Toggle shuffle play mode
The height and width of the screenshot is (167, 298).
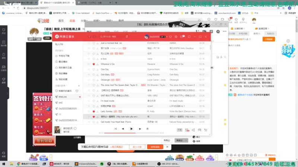pos(115,129)
